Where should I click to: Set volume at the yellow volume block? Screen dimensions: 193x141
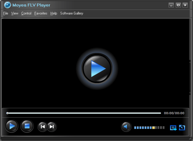tap(153, 128)
